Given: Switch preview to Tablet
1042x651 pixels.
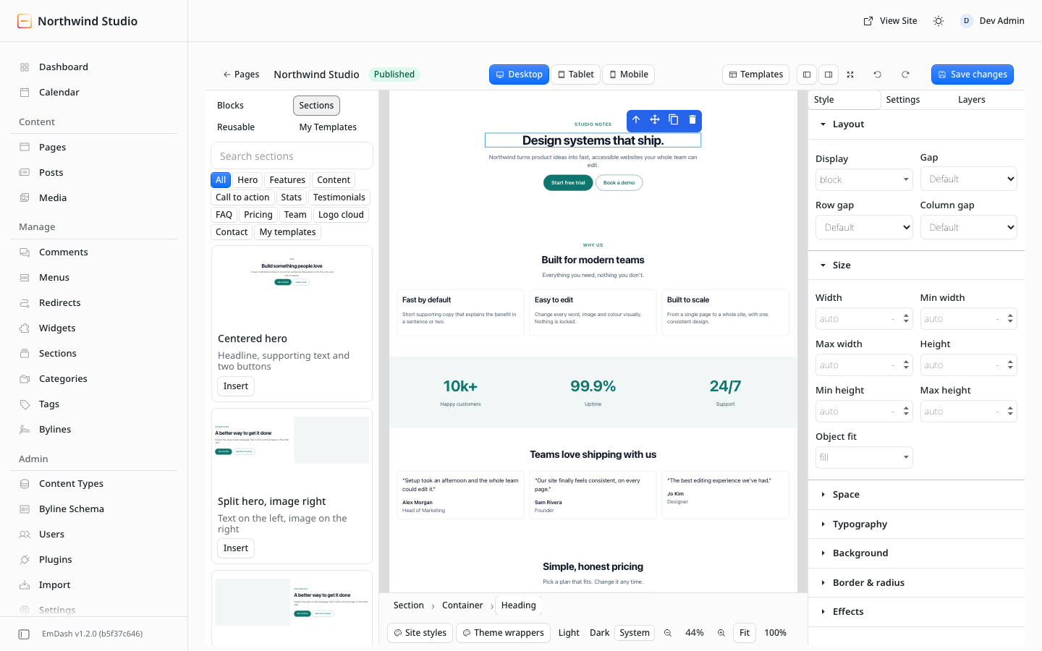Looking at the screenshot, I should pyautogui.click(x=576, y=75).
